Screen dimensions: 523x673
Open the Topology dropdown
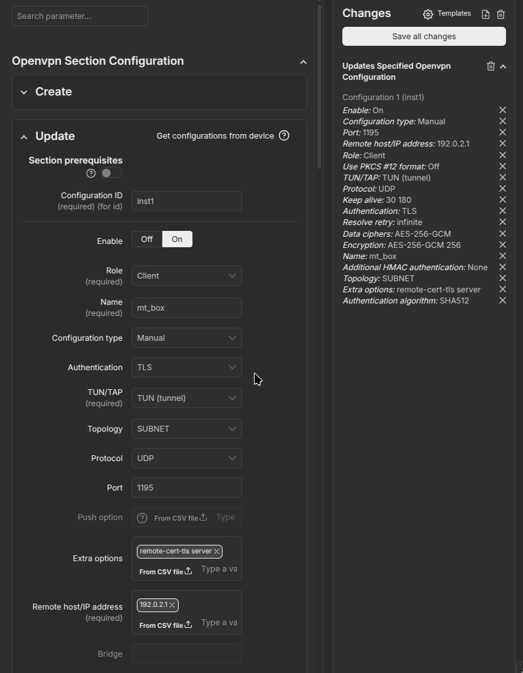(187, 429)
